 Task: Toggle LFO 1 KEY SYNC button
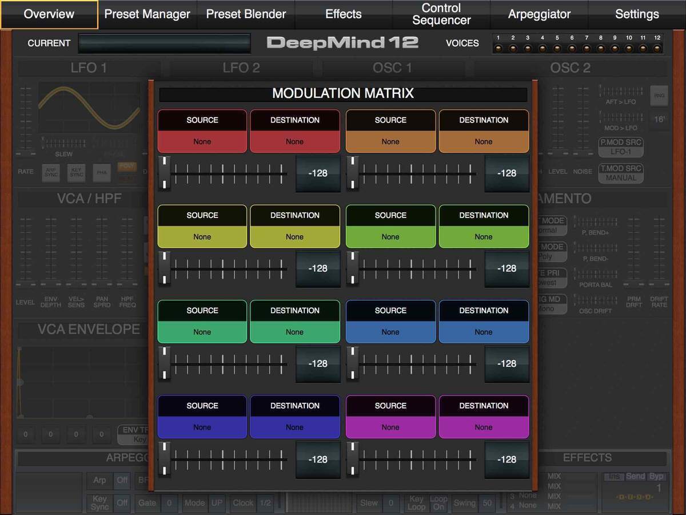(76, 172)
